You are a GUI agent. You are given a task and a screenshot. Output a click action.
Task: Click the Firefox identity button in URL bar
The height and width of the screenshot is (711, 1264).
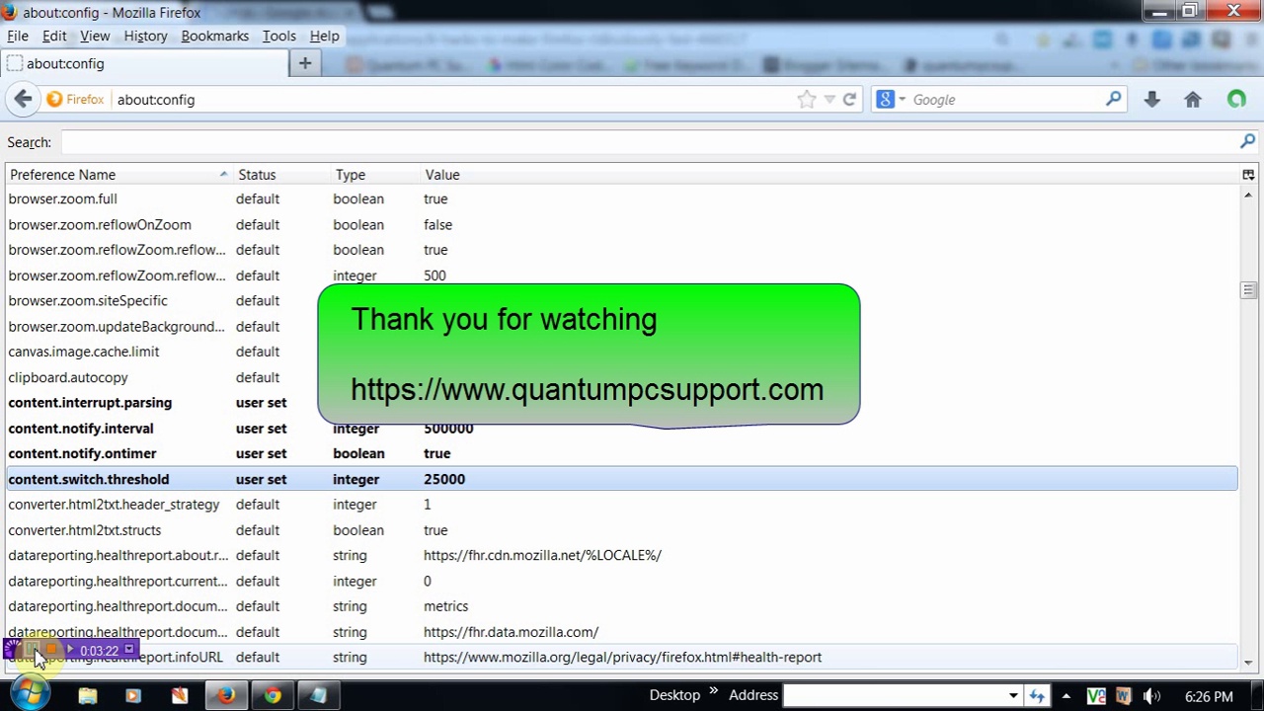[75, 100]
